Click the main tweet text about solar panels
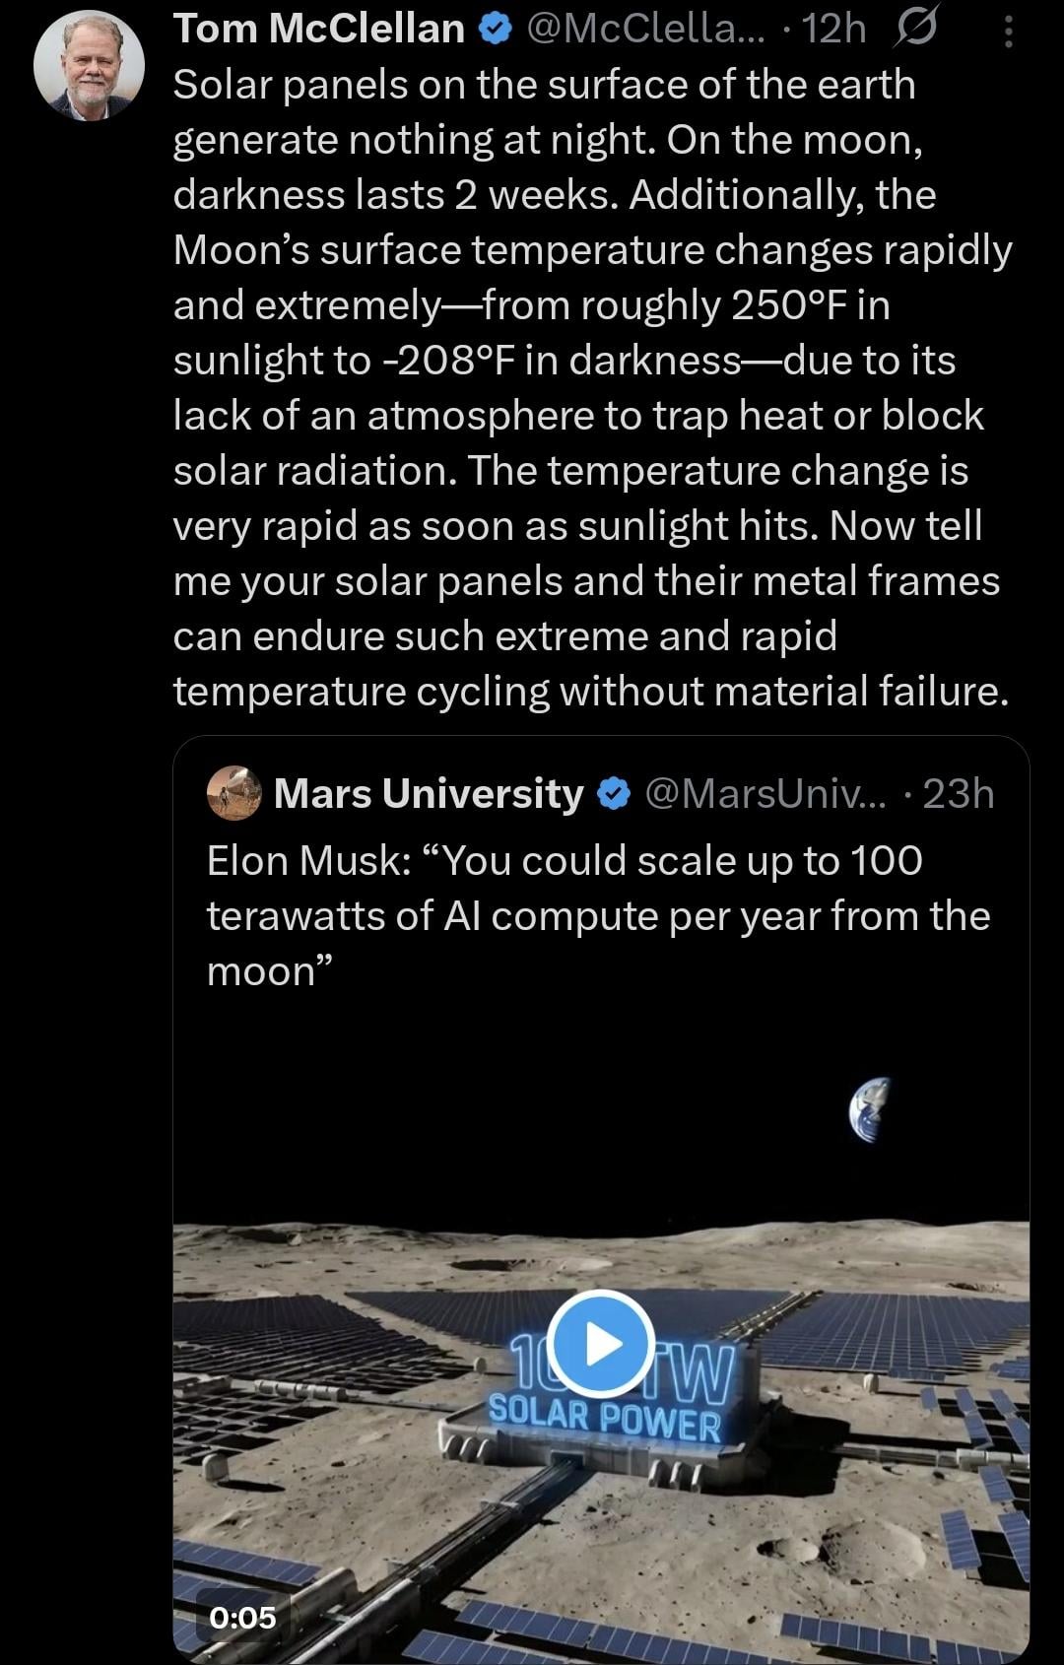The height and width of the screenshot is (1665, 1064). point(591,388)
